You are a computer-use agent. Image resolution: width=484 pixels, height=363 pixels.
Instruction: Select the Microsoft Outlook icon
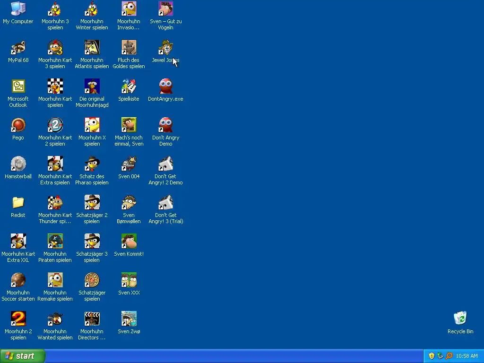pyautogui.click(x=18, y=86)
